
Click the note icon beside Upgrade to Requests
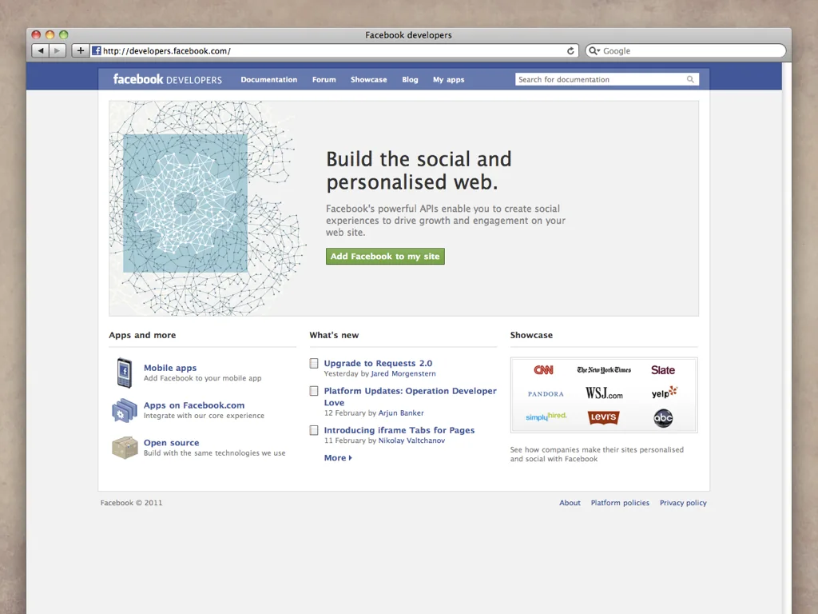[x=313, y=364]
